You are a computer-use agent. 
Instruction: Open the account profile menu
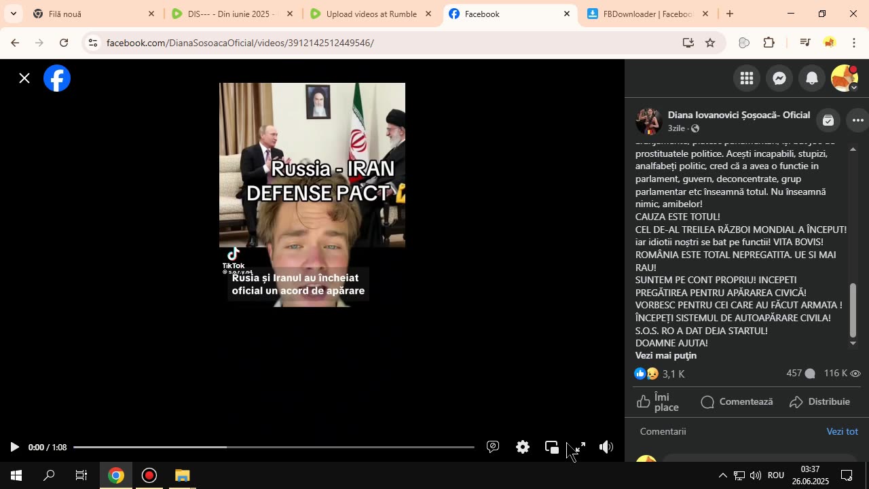tap(845, 79)
